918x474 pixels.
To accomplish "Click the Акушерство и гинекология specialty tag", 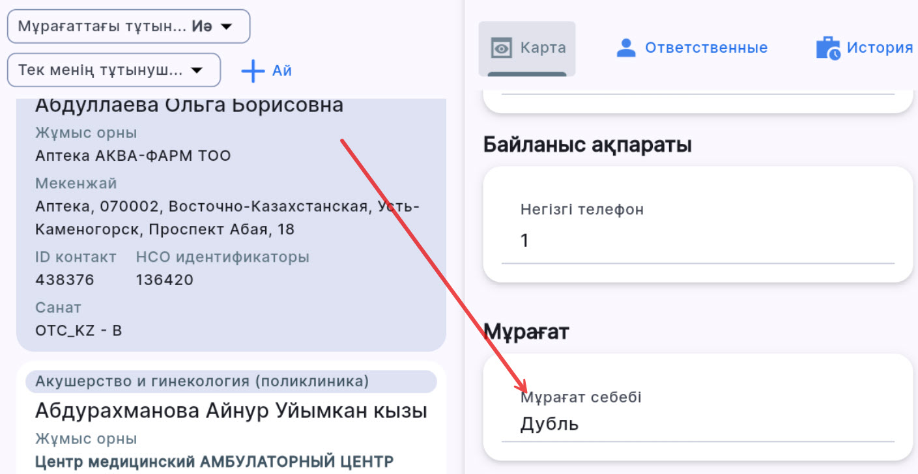I will [x=202, y=382].
